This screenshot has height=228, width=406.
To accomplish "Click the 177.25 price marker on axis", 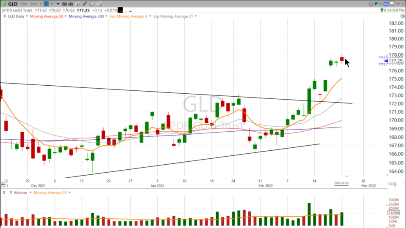I will click(395, 61).
